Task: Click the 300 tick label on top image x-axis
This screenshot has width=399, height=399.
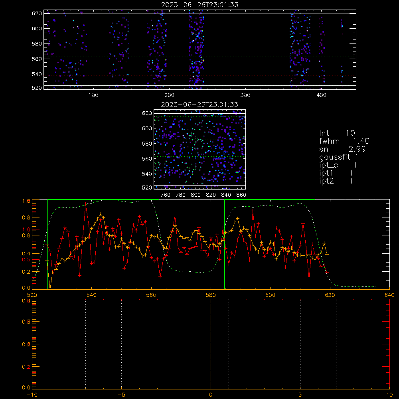Action: coord(245,95)
